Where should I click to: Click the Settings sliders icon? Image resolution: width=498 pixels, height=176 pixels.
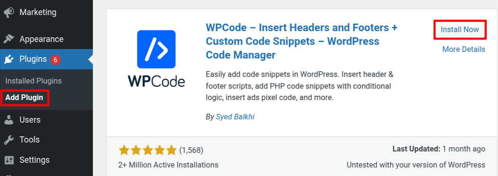coord(9,159)
